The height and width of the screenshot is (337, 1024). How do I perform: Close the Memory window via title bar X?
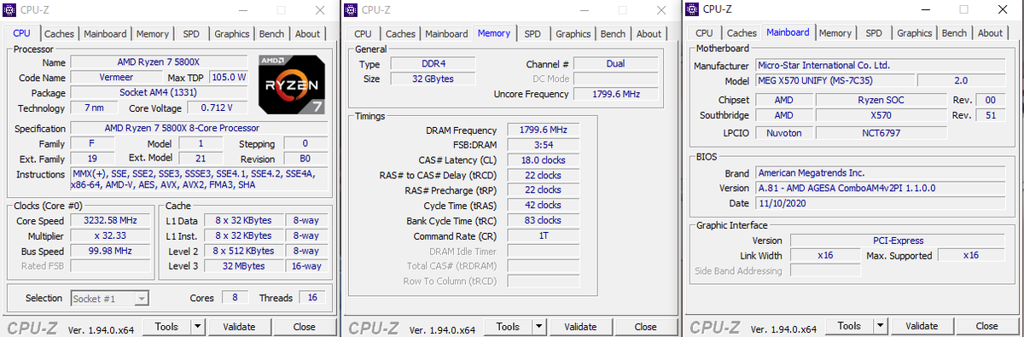(x=660, y=10)
